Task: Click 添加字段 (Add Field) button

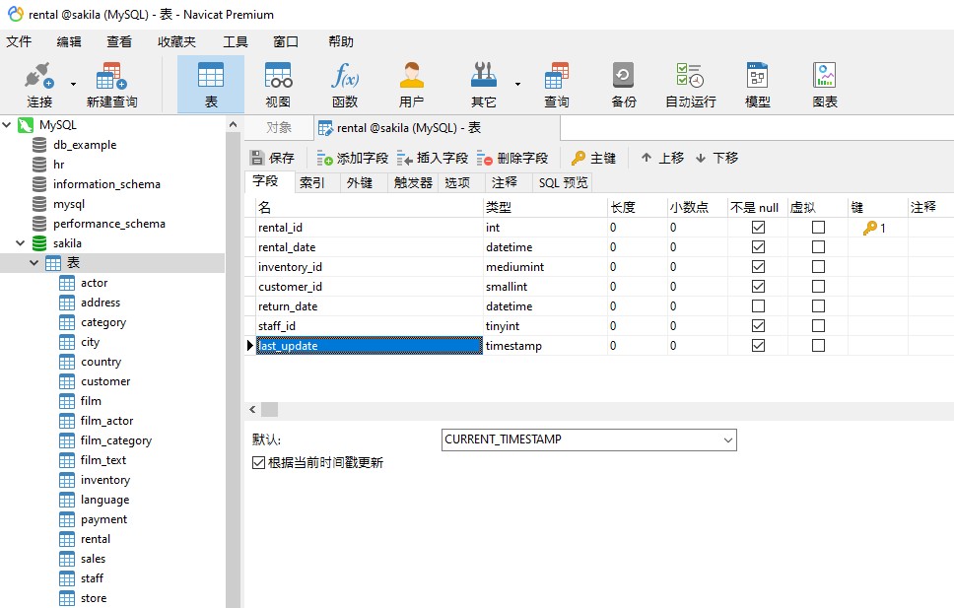Action: [352, 159]
